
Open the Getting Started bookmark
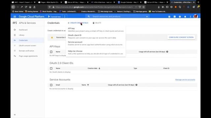[32, 11]
